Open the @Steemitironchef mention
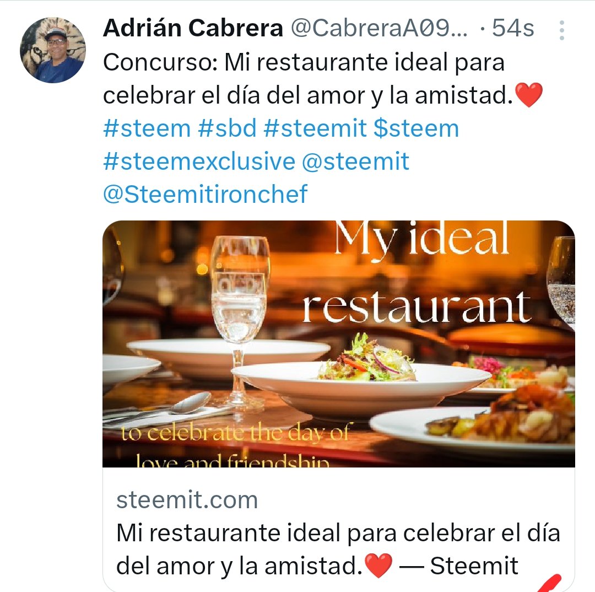Screen dimensions: 595x592 coord(205,194)
